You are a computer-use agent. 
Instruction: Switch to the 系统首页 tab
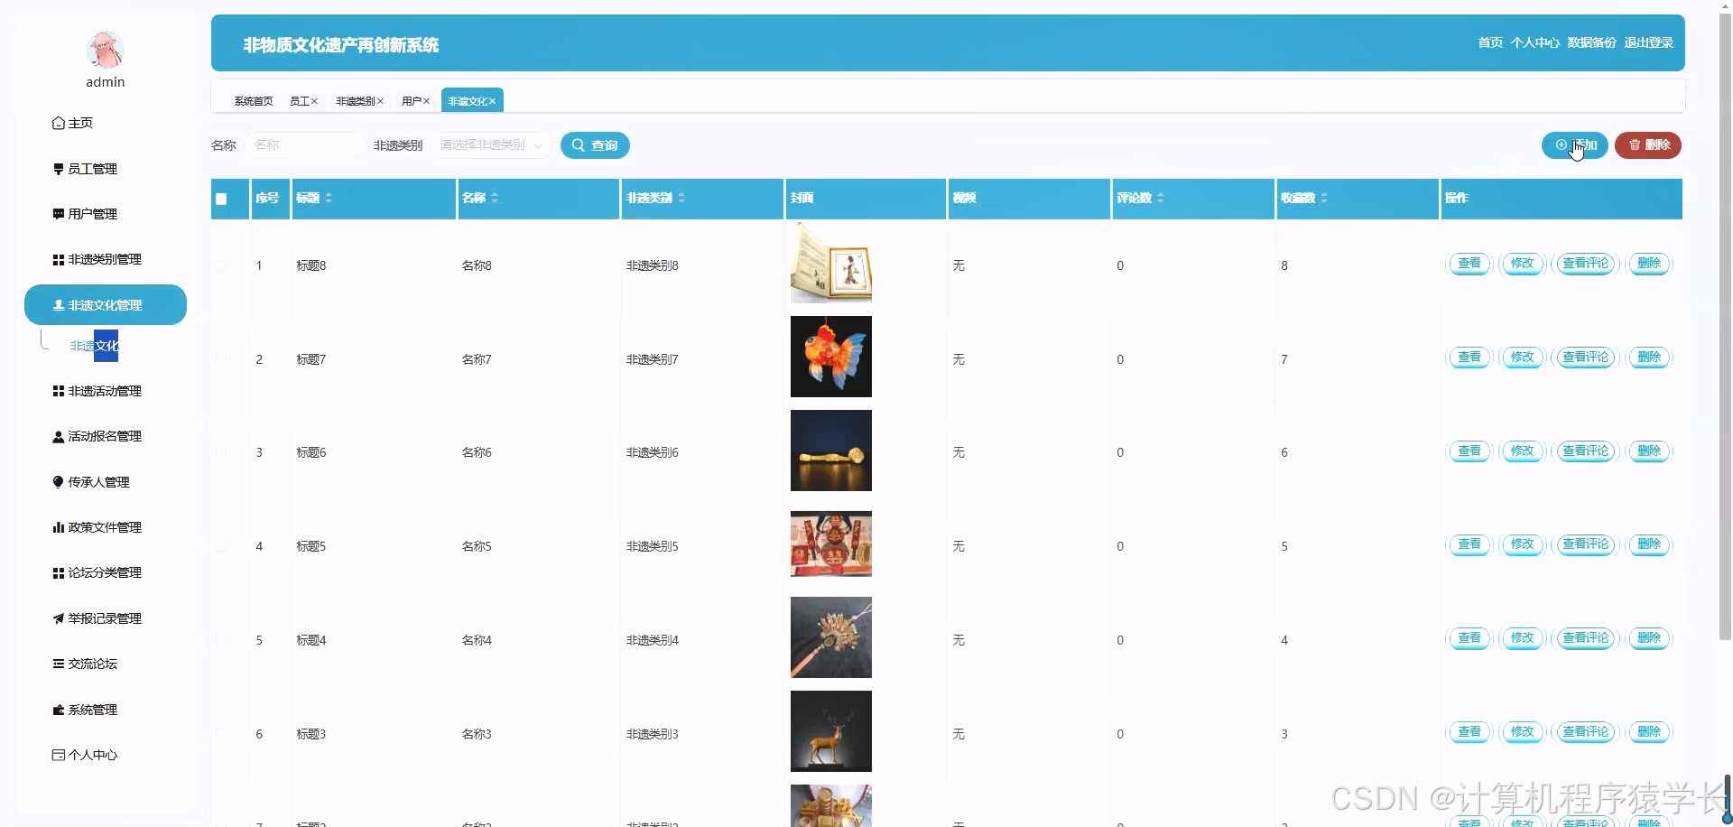(254, 101)
